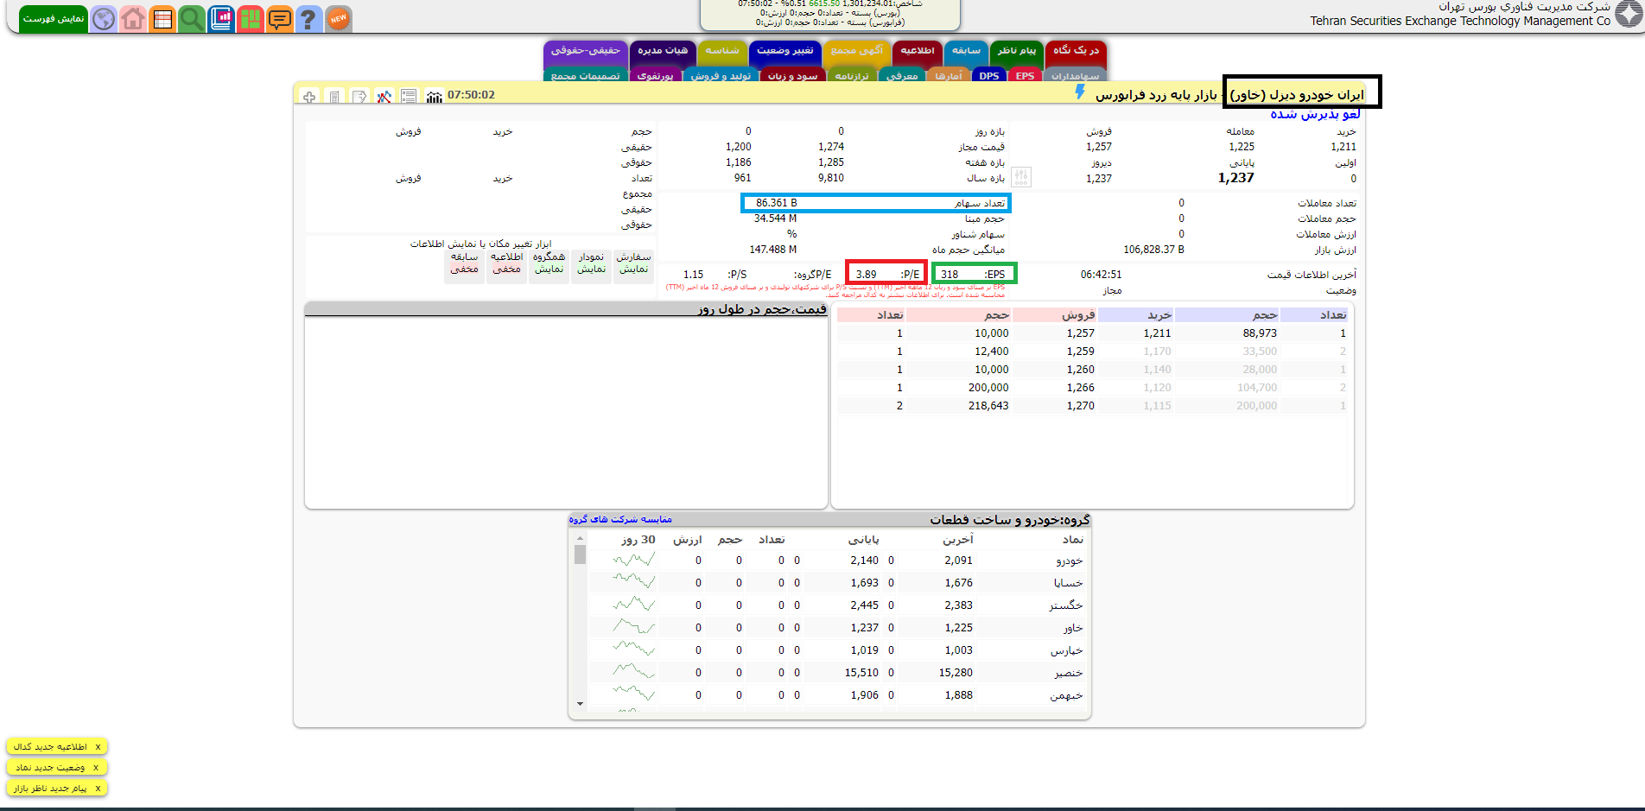Image resolution: width=1645 pixels, height=811 pixels.
Task: Select the خبهمن row in group table
Action: [838, 695]
